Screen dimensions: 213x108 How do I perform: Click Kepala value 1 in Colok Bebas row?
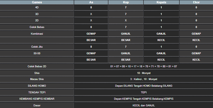point(161,27)
